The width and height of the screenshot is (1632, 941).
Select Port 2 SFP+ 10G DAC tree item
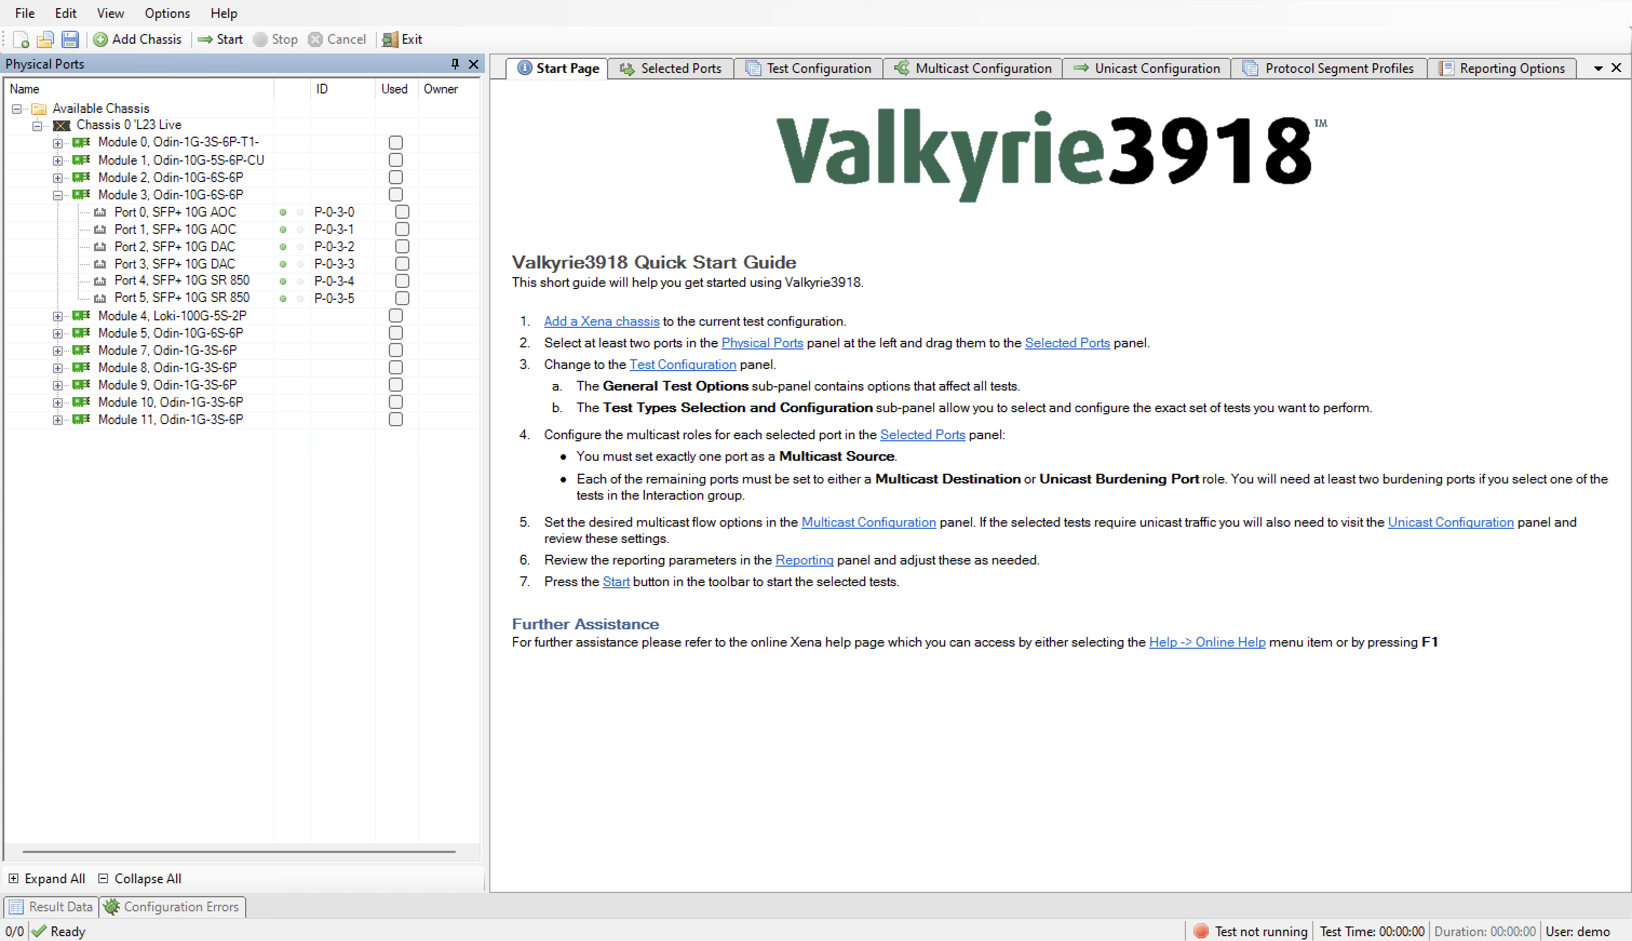[x=174, y=246]
